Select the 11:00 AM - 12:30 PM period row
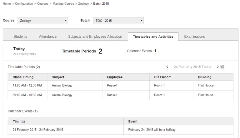This screenshot has height=138, width=240. (x=27, y=85)
